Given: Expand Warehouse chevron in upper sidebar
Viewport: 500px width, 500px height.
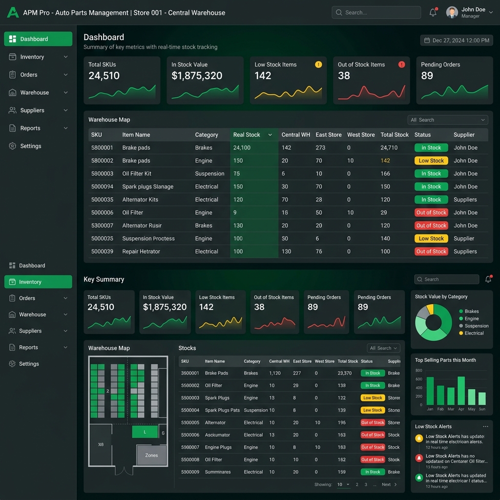Looking at the screenshot, I should pos(66,92).
